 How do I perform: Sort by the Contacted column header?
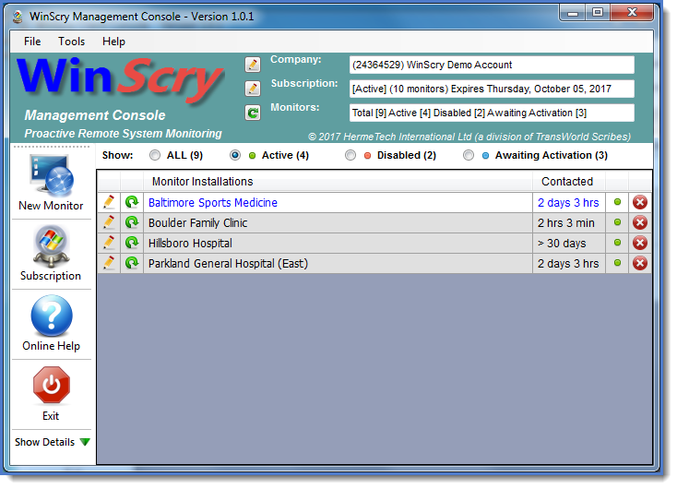click(x=567, y=182)
